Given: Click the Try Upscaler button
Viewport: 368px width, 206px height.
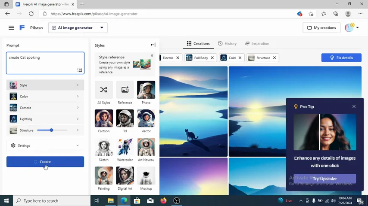Looking at the screenshot, I should tap(324, 179).
